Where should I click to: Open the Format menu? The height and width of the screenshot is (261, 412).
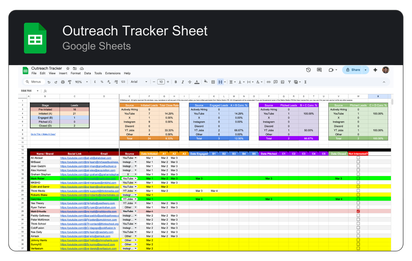point(76,73)
